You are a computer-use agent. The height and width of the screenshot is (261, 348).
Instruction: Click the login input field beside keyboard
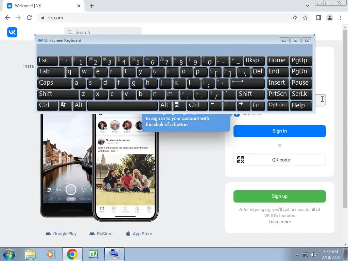(320, 100)
